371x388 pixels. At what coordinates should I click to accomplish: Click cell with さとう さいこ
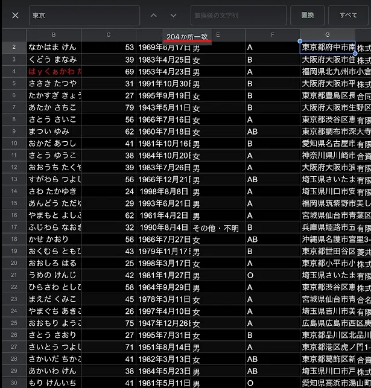pos(54,119)
